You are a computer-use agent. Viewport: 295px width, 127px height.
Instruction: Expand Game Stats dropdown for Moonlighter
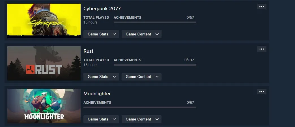[101, 119]
